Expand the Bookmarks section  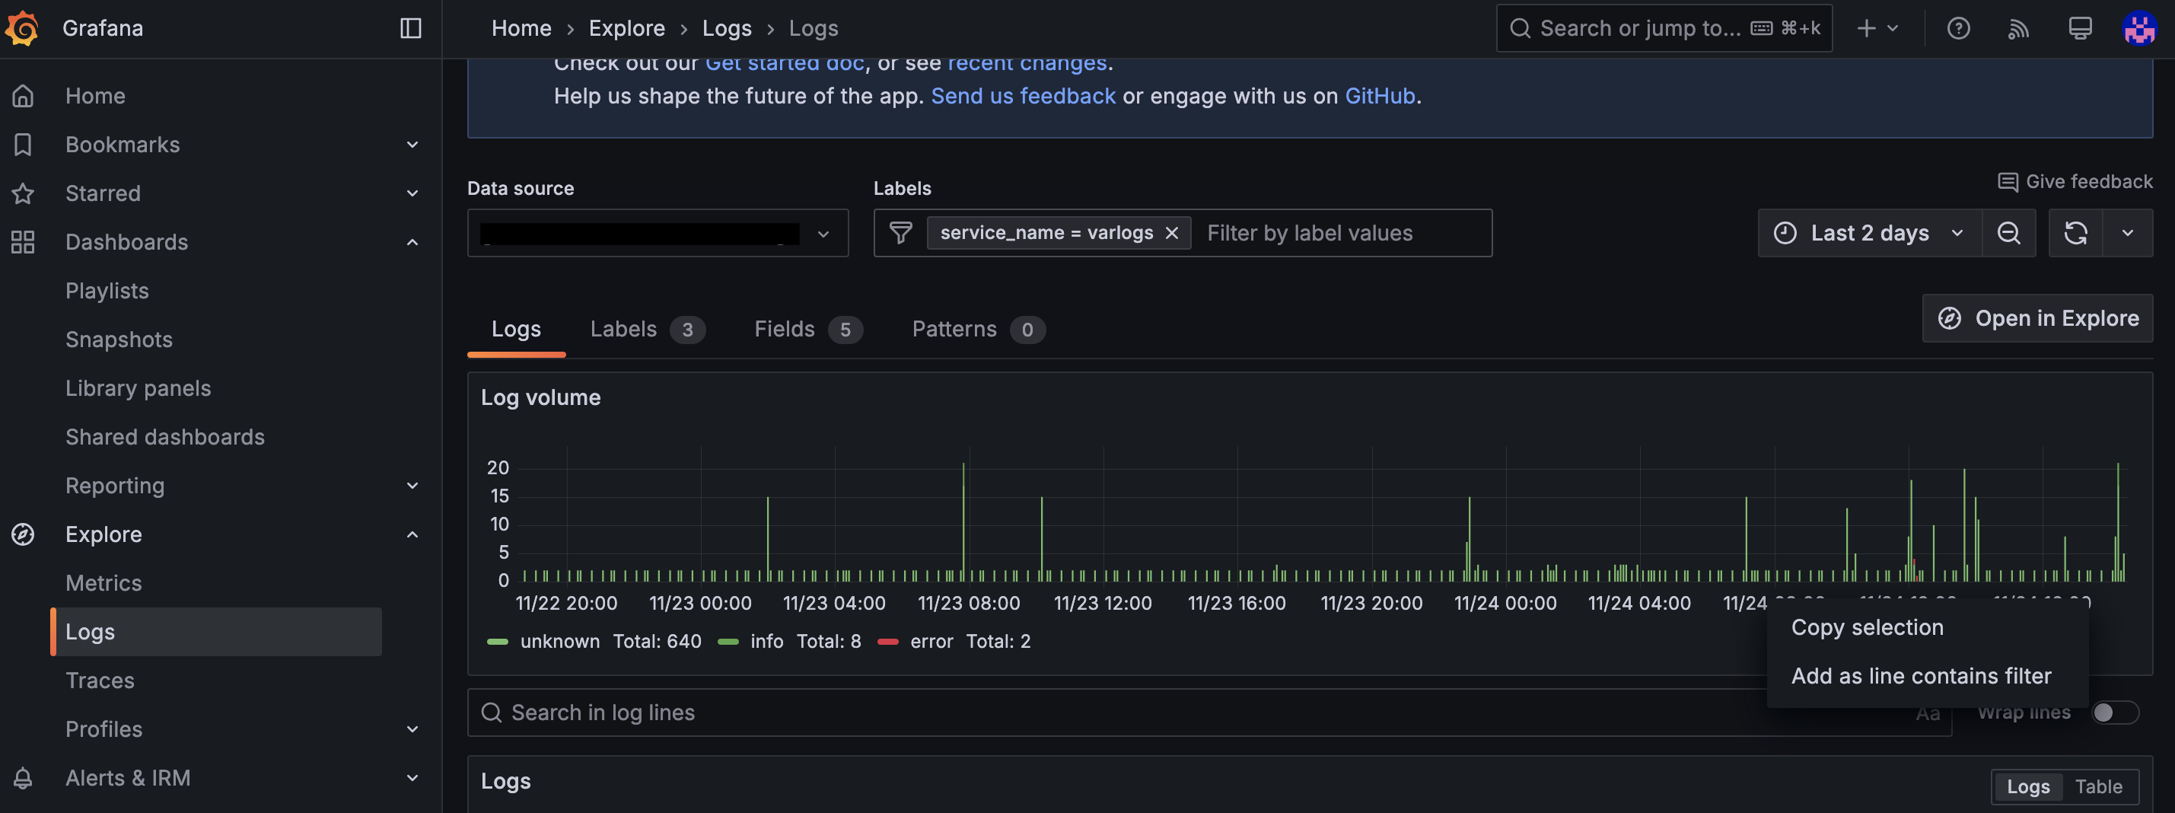point(412,145)
